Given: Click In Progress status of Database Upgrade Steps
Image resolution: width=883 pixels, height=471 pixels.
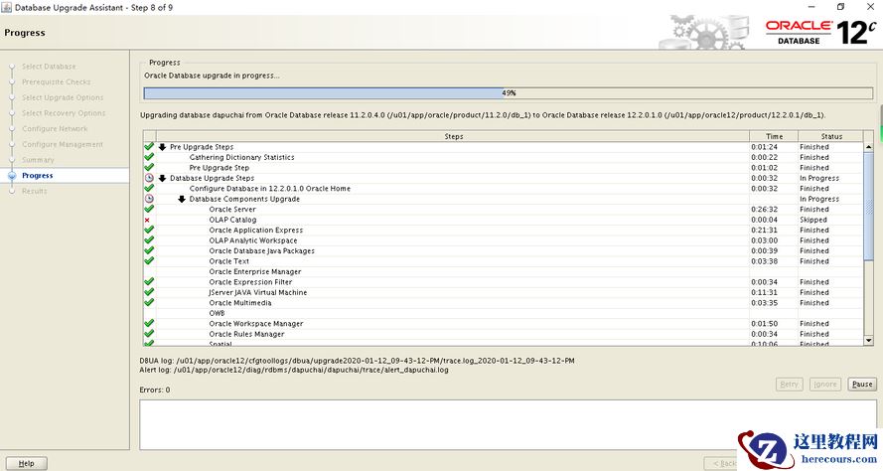Looking at the screenshot, I should (819, 178).
